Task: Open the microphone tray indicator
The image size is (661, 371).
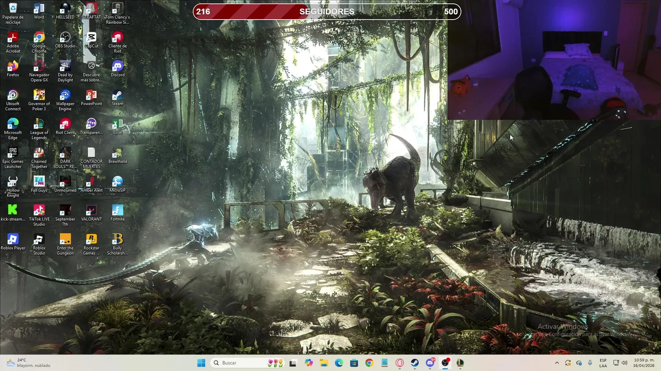Action: (x=590, y=363)
